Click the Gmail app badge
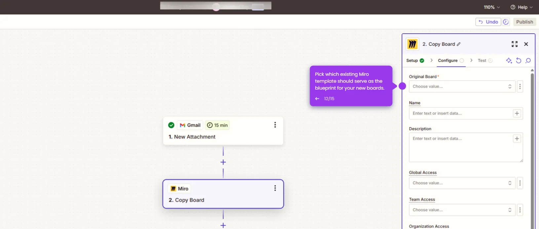This screenshot has height=229, width=539. (190, 125)
